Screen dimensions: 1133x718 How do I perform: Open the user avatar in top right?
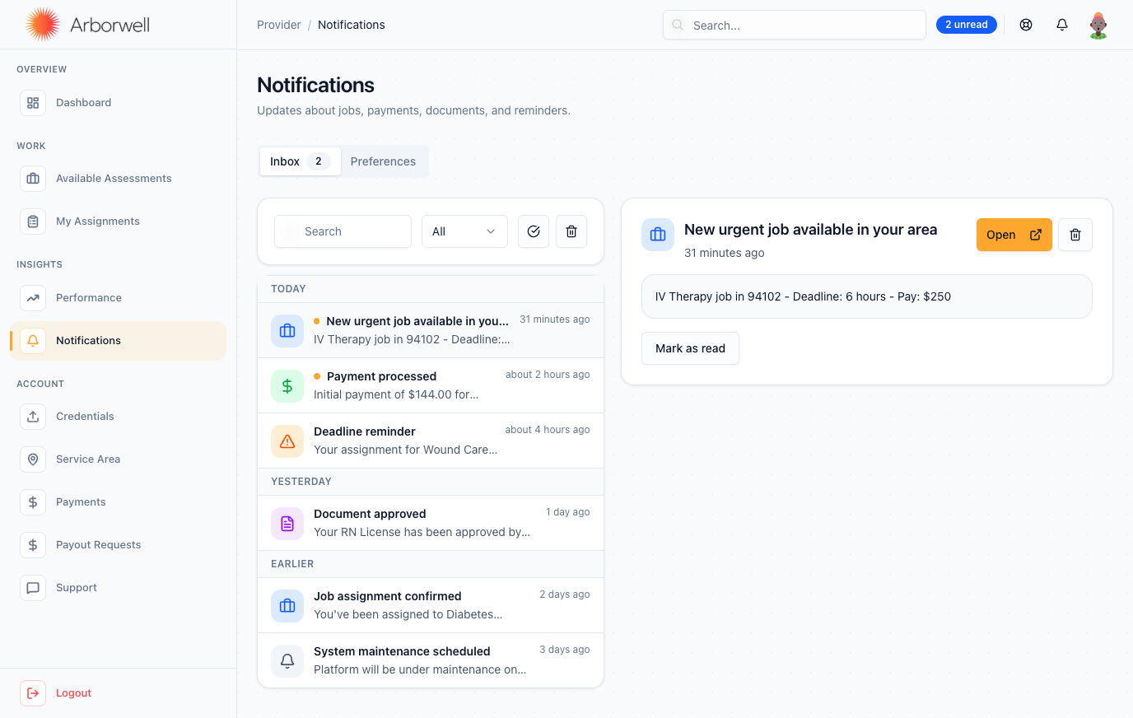1098,25
